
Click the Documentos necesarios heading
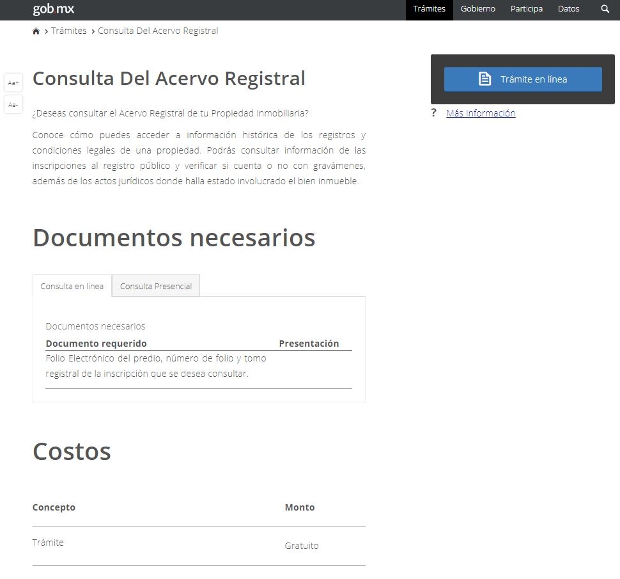[174, 237]
